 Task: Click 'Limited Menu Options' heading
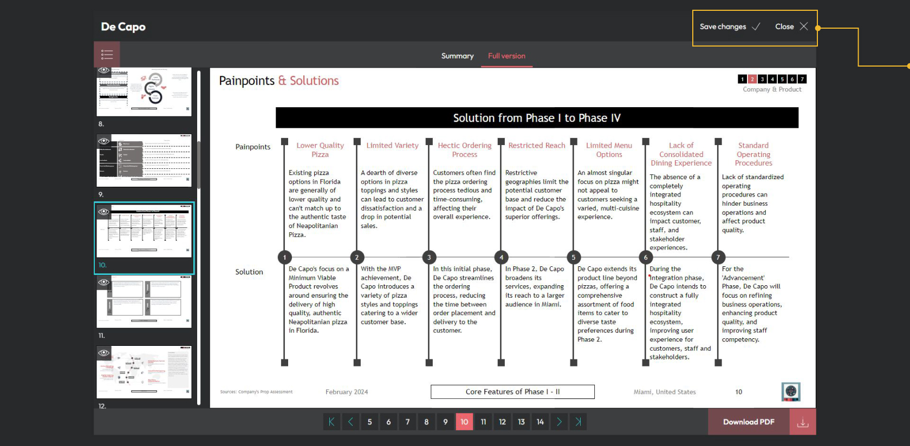[609, 150]
